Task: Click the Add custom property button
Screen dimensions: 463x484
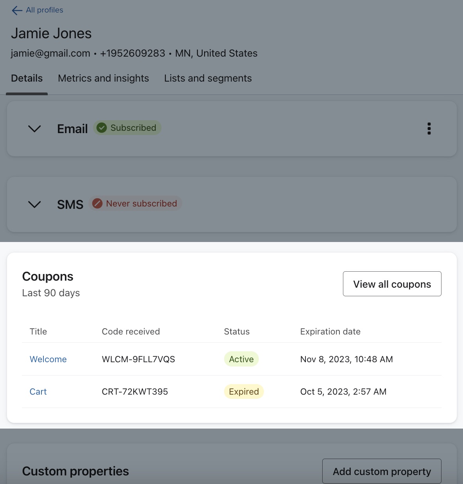Action: coord(381,471)
